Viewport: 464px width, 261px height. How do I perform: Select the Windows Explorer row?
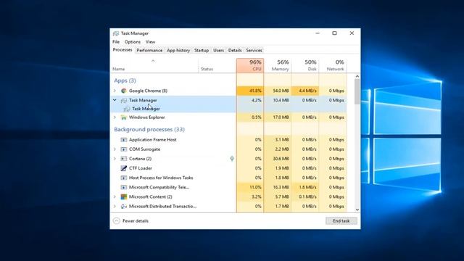click(228, 117)
